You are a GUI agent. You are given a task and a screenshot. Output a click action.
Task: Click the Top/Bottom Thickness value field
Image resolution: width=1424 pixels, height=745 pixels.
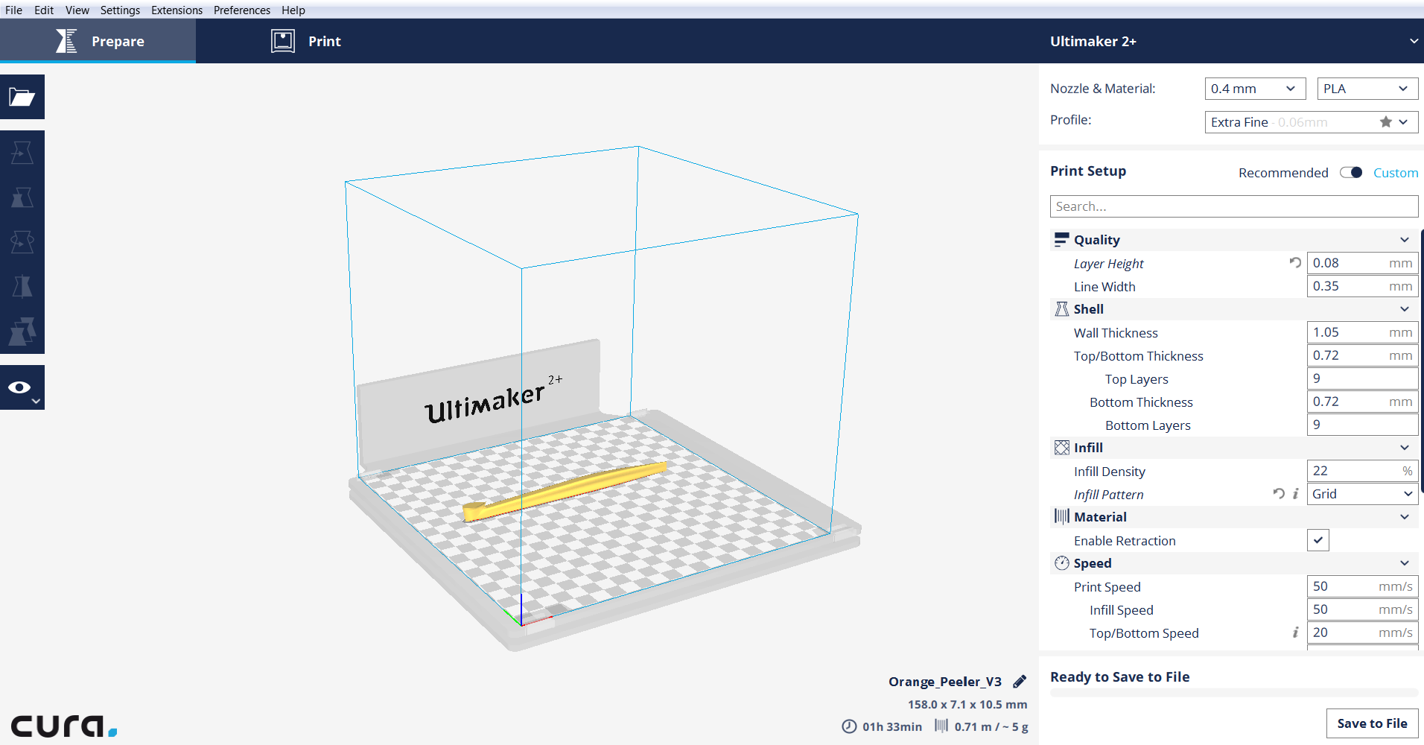click(x=1362, y=355)
